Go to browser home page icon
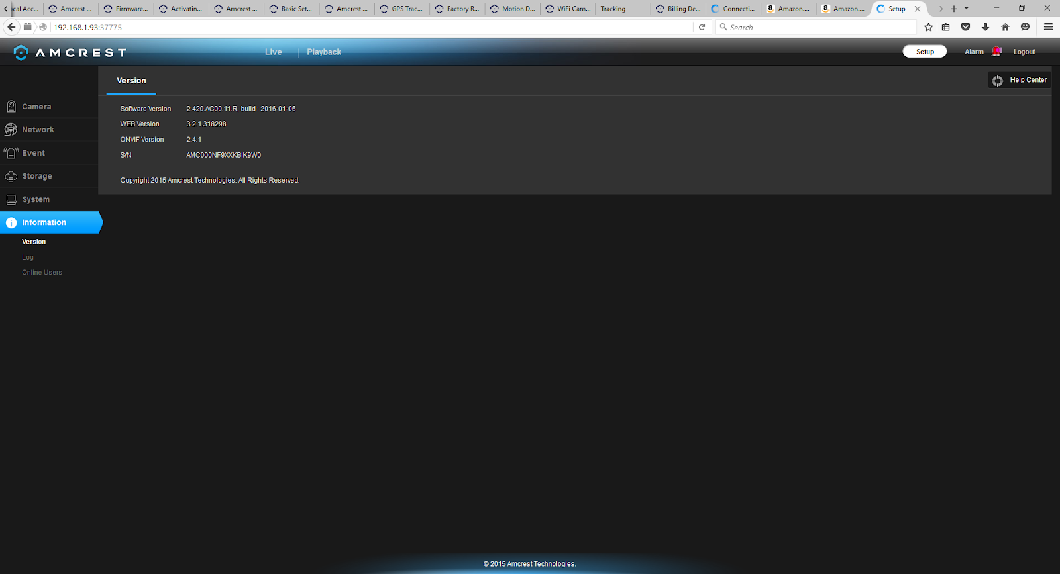The image size is (1060, 574). tap(1006, 27)
